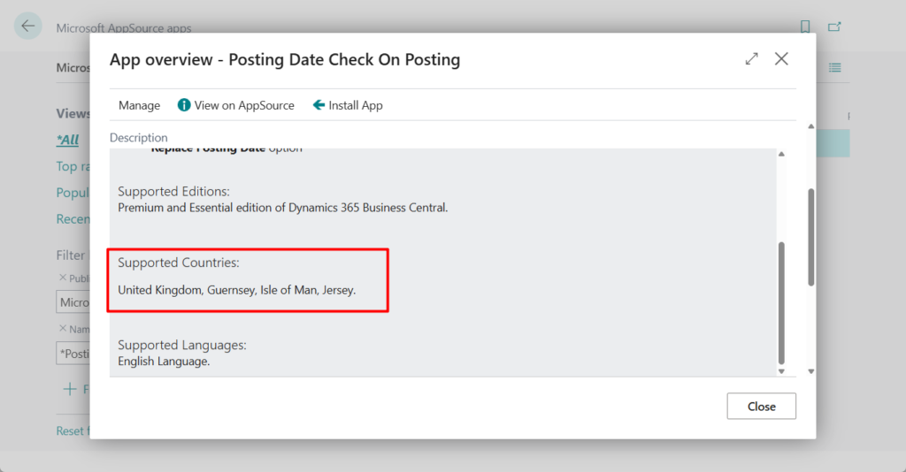The width and height of the screenshot is (906, 472).
Task: Open the page in a new window
Action: (x=834, y=27)
